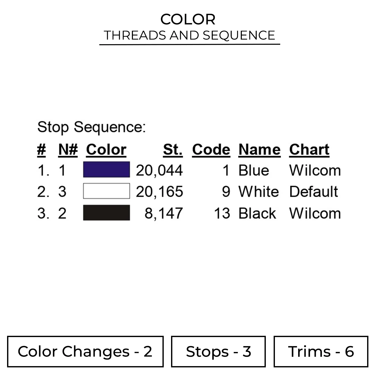Click the 8,147 stitch count
The width and height of the screenshot is (379, 379).
click(163, 213)
